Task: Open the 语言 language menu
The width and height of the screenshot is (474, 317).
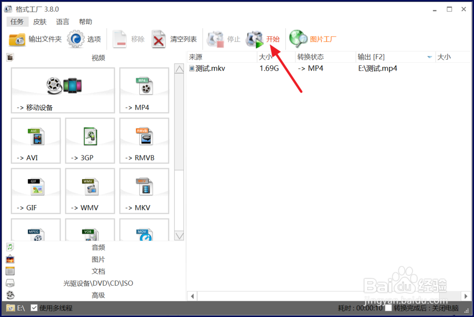Action: (63, 21)
